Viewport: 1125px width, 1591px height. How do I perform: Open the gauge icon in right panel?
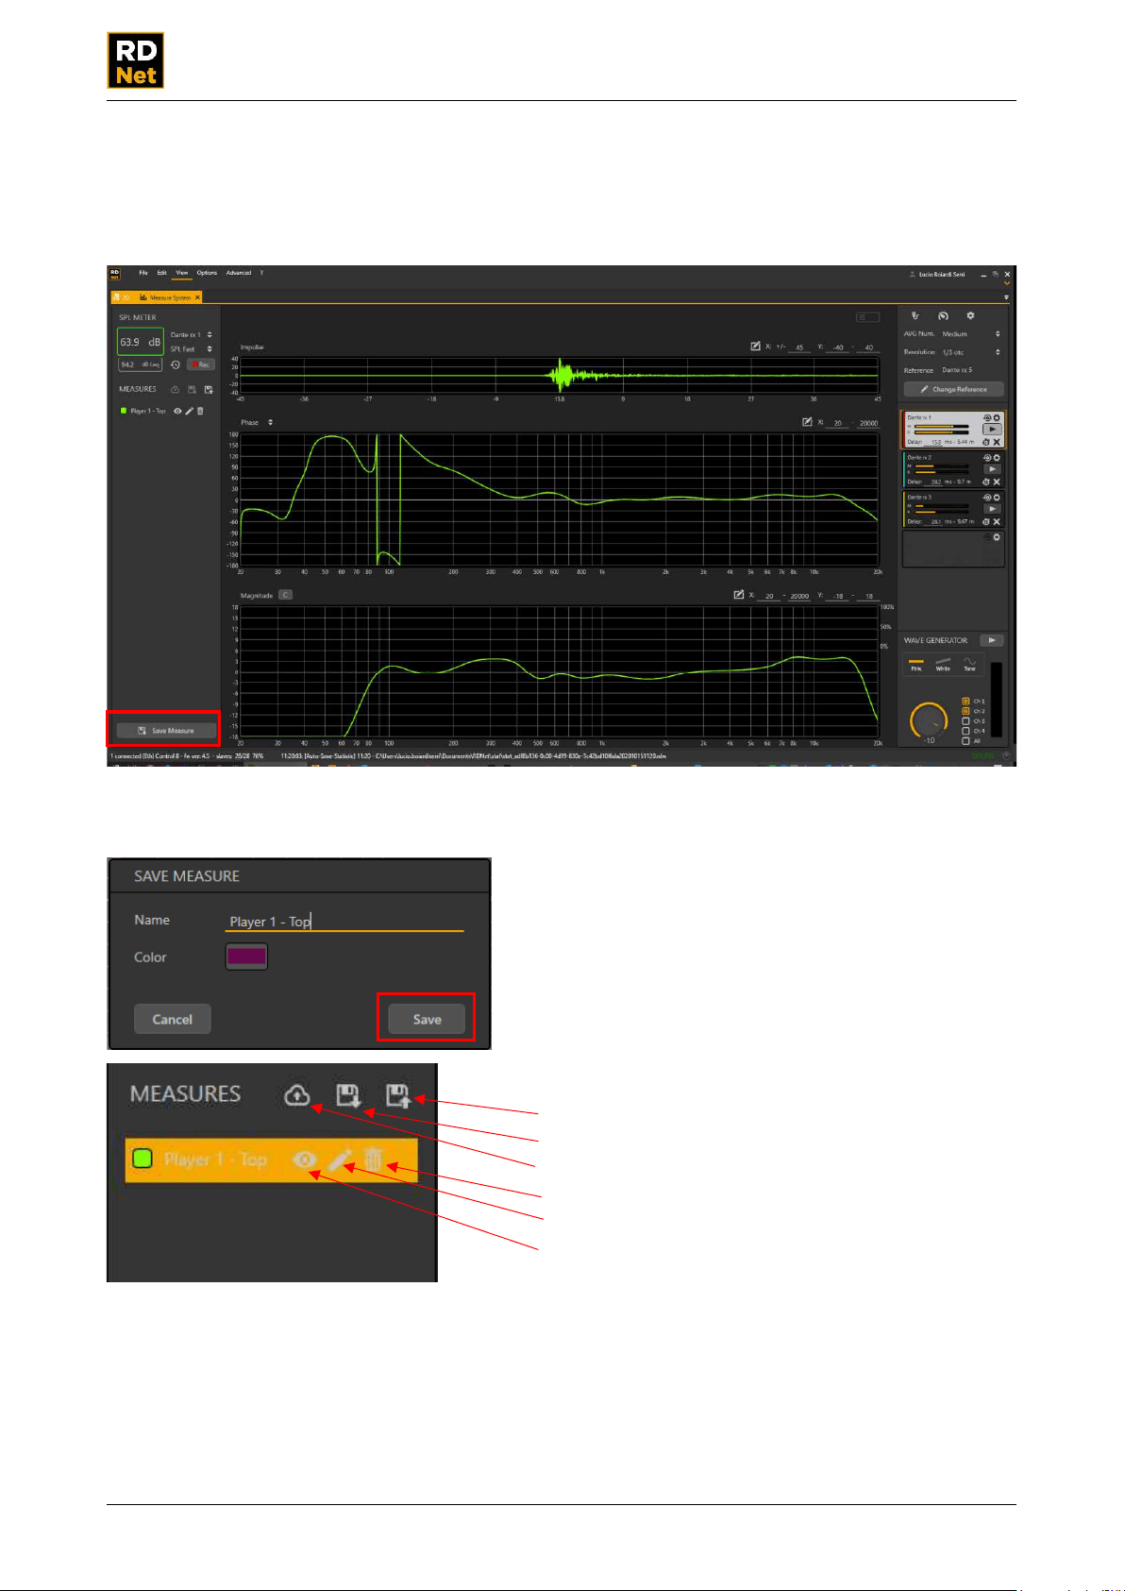pos(943,315)
